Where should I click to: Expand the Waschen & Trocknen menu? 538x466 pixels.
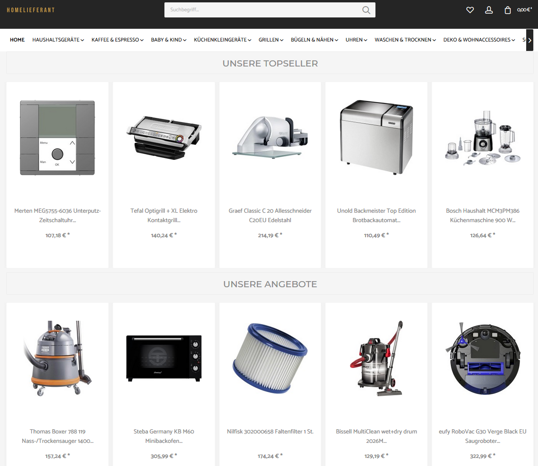pyautogui.click(x=405, y=40)
